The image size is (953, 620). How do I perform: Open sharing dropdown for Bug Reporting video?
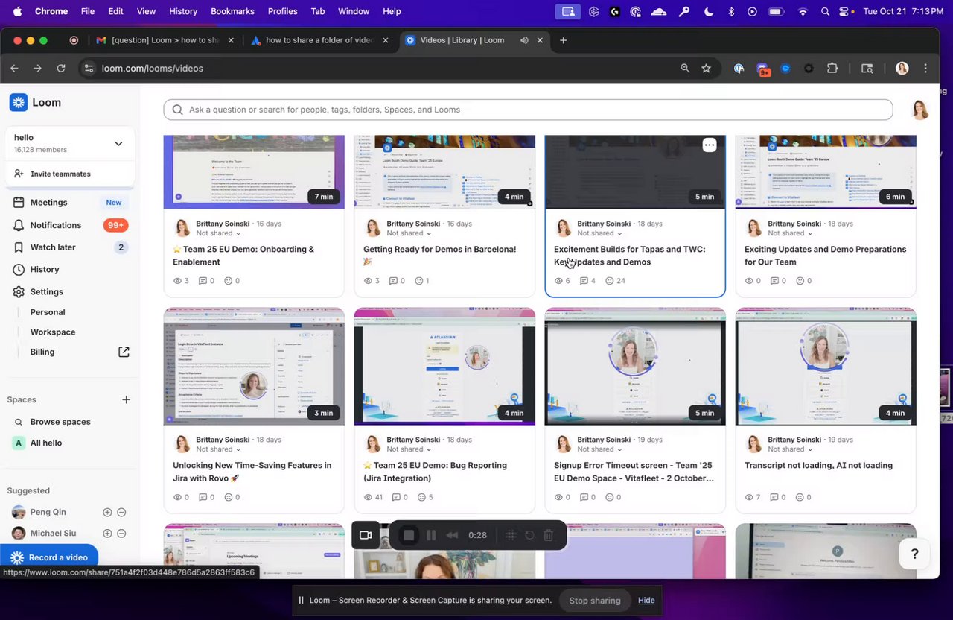coord(409,449)
